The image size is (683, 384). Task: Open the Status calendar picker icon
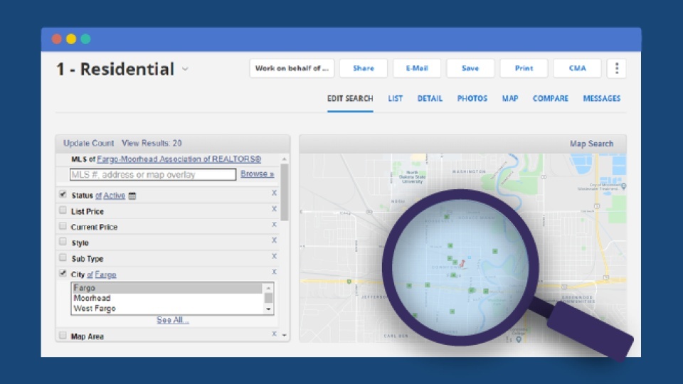pyautogui.click(x=132, y=196)
